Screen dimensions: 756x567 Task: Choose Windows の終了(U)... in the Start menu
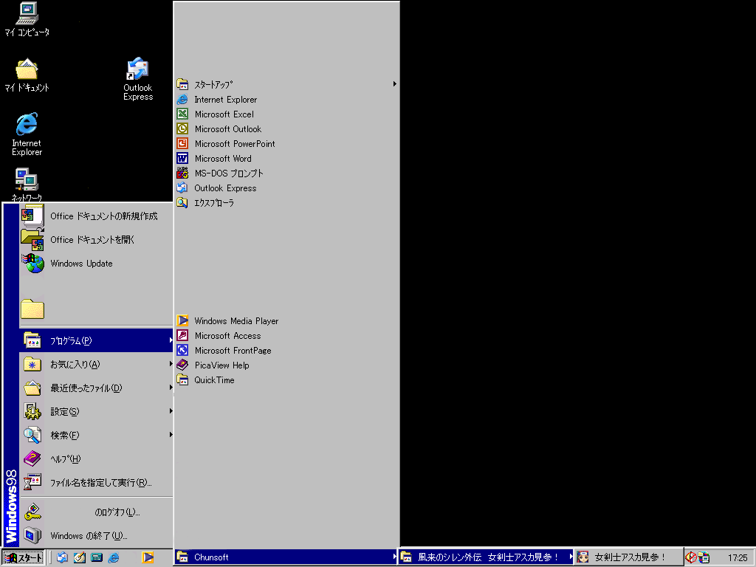(96, 536)
